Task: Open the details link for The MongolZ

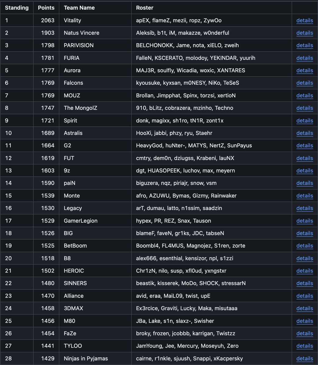Action: pyautogui.click(x=305, y=108)
